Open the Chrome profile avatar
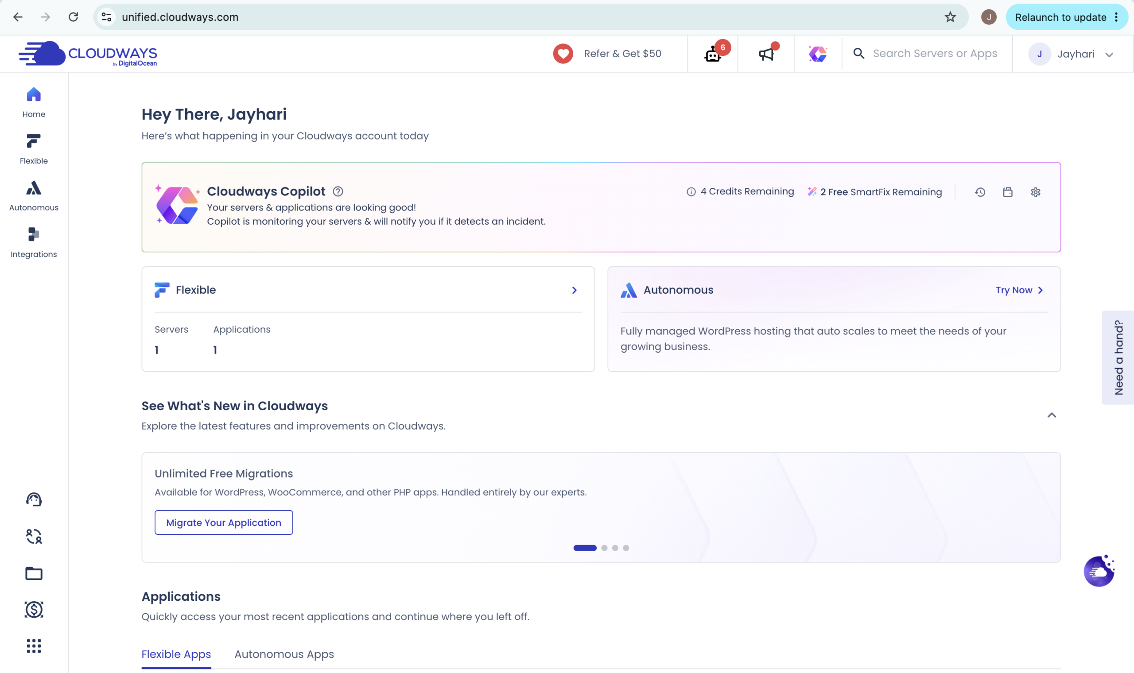This screenshot has width=1134, height=673. (x=988, y=17)
